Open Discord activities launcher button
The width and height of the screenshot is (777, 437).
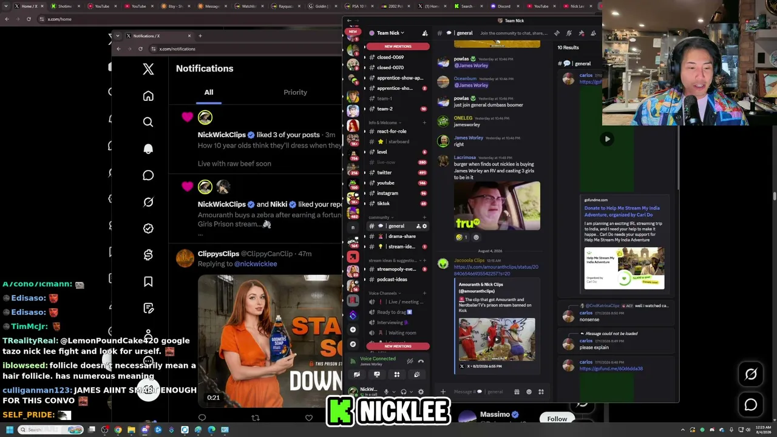pyautogui.click(x=397, y=374)
